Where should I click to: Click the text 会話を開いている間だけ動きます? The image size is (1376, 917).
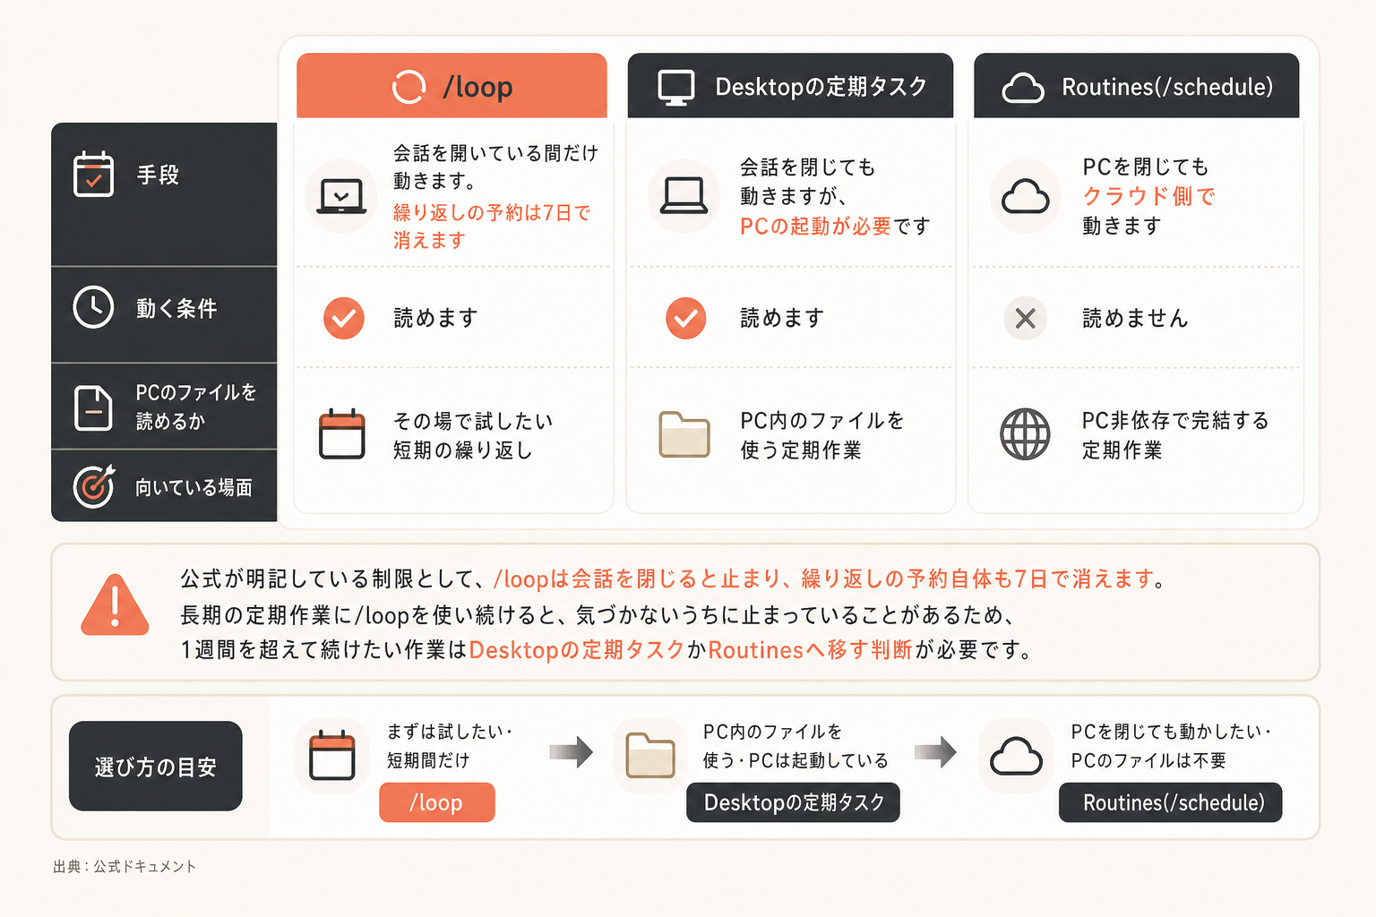pos(495,167)
